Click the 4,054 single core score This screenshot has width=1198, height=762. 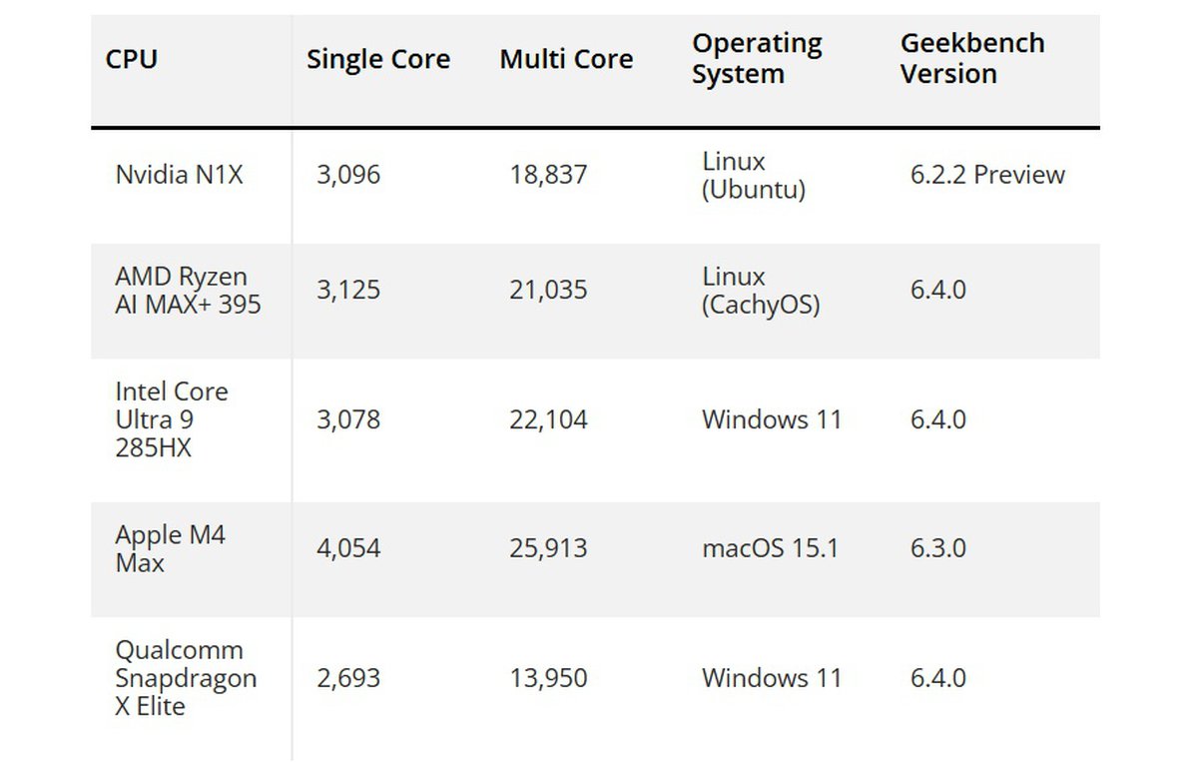[x=348, y=548]
